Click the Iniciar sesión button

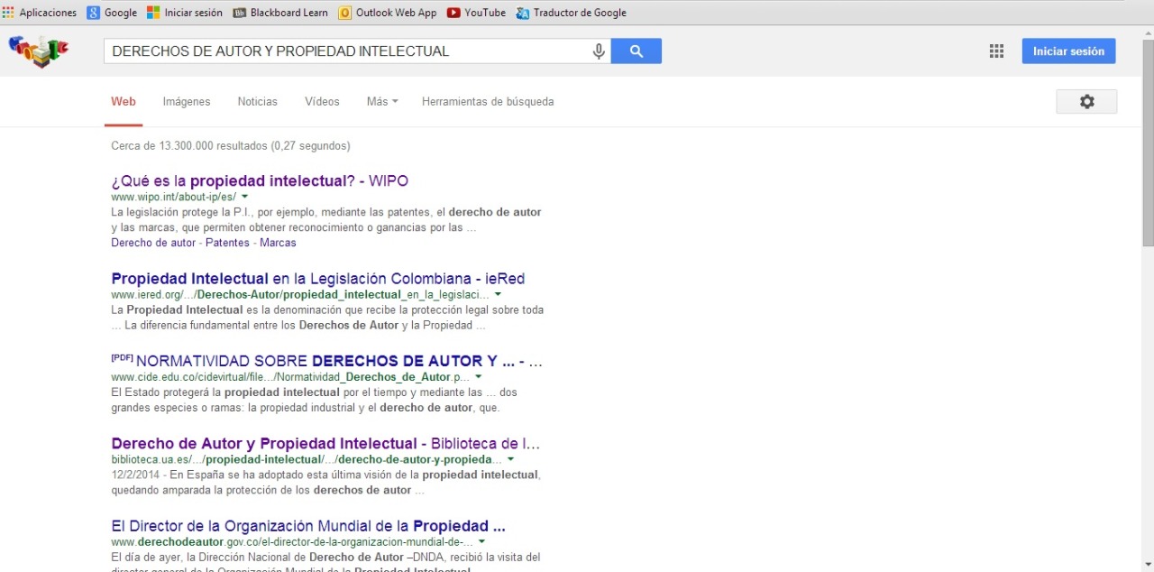(1068, 51)
